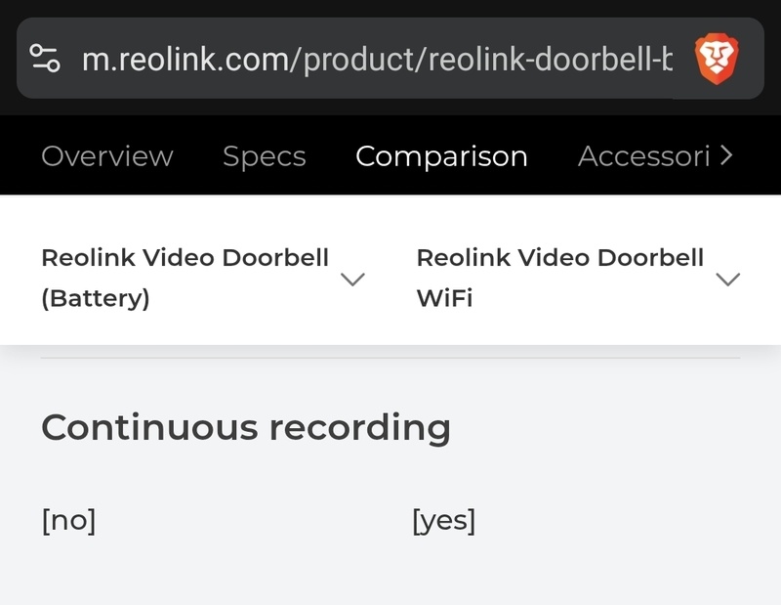Go to the Accessories tab

644,156
